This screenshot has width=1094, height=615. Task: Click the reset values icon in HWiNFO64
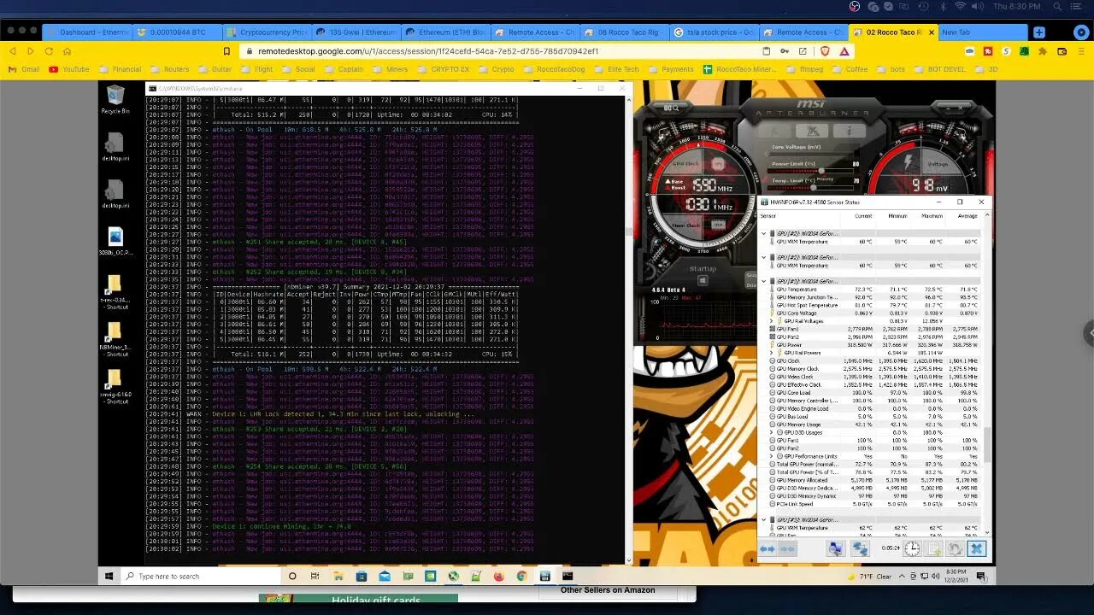coord(955,548)
